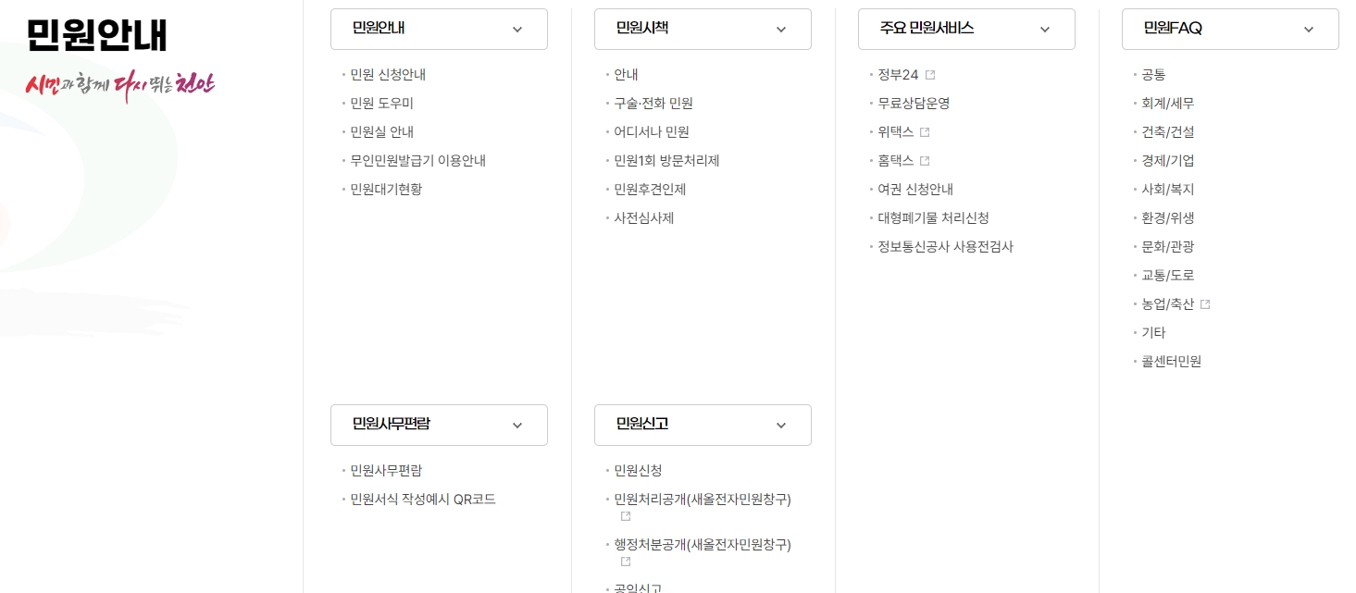The width and height of the screenshot is (1356, 593).
Task: Click the external link icon beside 위택스
Action: coord(924,131)
